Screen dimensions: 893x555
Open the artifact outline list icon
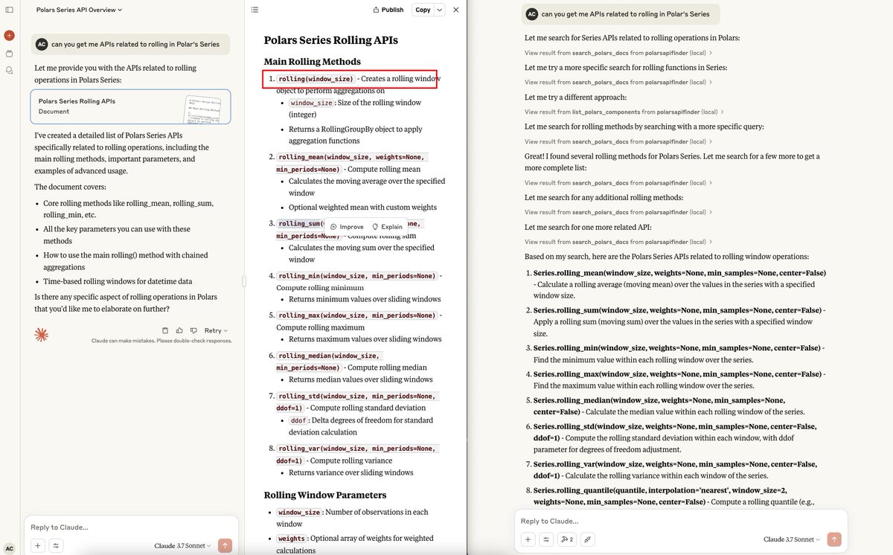tap(255, 10)
